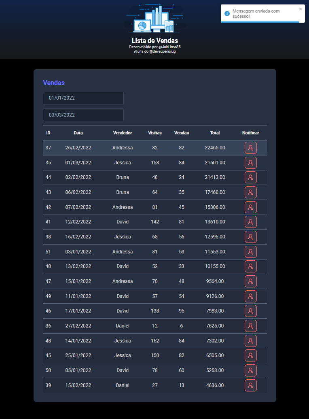309x419 pixels.
Task: Click date 06/02/2022 cell
Action: [x=78, y=192]
